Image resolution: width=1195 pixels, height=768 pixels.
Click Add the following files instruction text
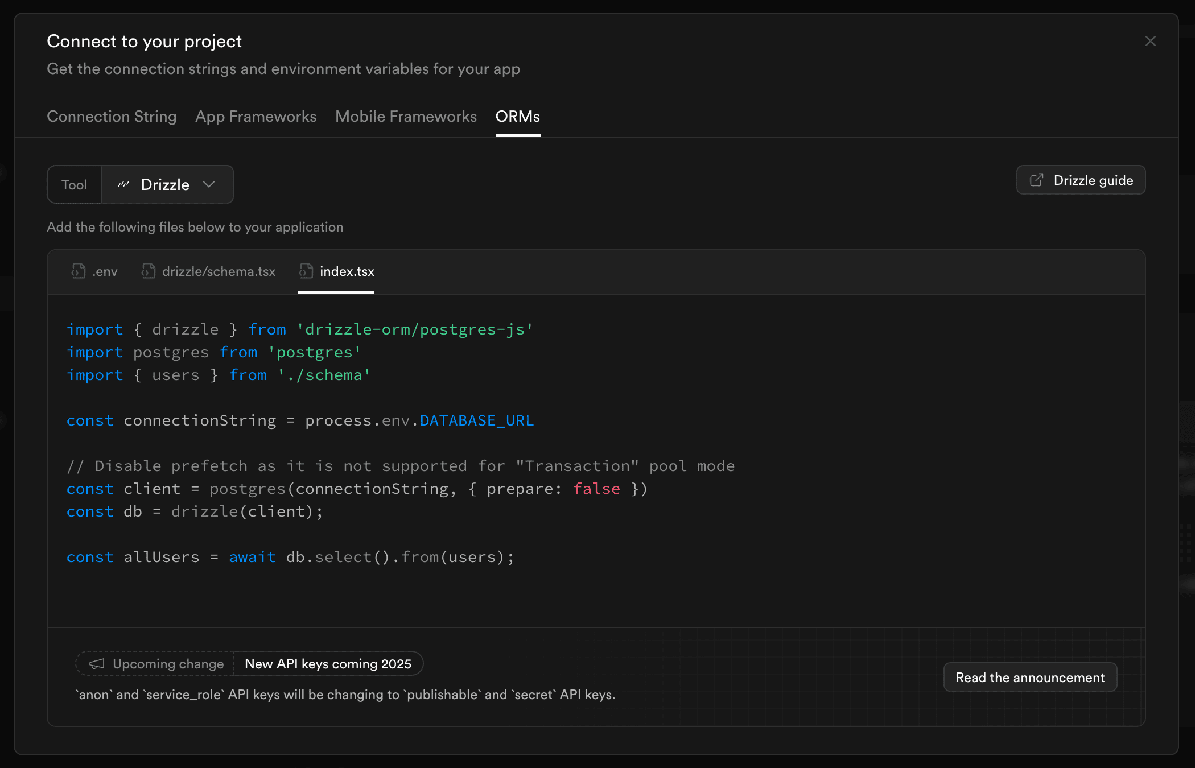(195, 226)
